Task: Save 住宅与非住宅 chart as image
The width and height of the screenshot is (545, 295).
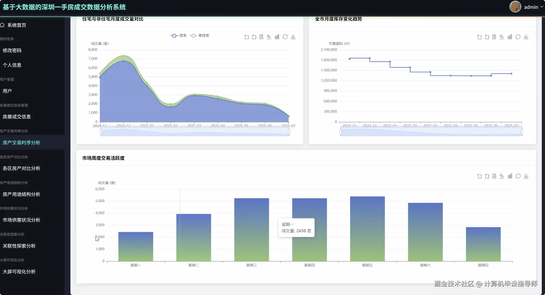Action: (293, 37)
